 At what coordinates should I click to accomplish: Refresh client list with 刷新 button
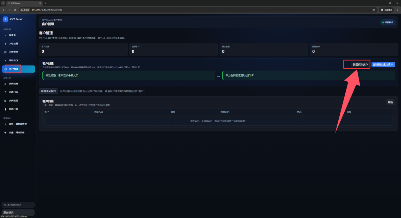[390, 102]
